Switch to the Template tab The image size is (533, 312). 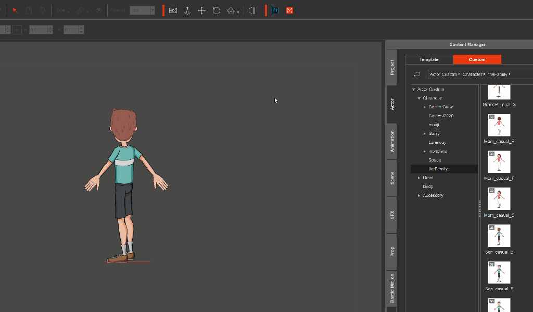click(x=429, y=59)
